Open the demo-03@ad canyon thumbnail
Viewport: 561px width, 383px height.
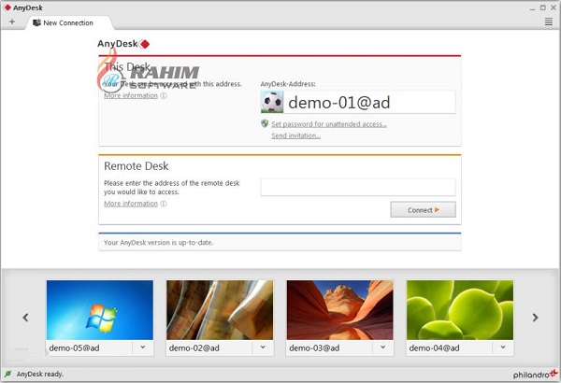coord(340,310)
